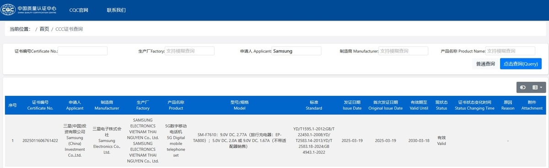Click the 原因 Reason column header
The image size is (549, 168).
pyautogui.click(x=508, y=105)
